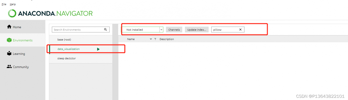Open the Community tab
This screenshot has height=100, width=348.
point(23,67)
